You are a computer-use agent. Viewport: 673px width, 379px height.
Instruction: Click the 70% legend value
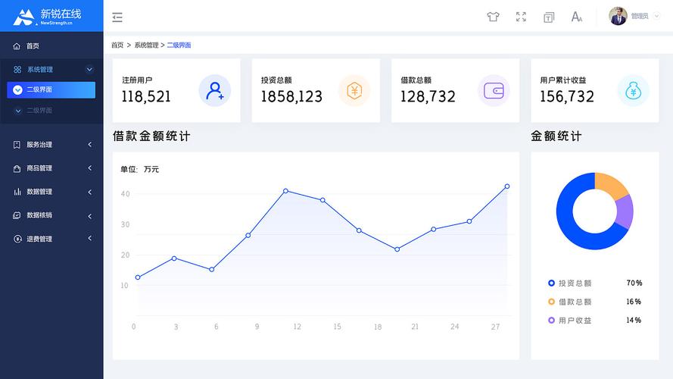pos(634,283)
